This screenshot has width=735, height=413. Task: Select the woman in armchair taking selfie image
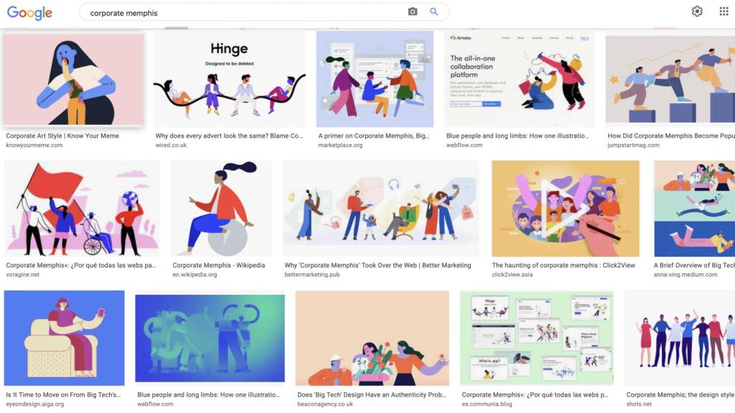click(64, 338)
